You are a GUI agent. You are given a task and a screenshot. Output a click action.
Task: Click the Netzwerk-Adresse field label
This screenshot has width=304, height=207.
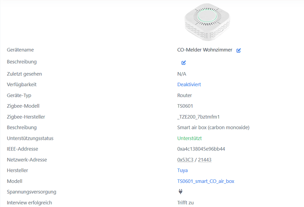coord(27,160)
